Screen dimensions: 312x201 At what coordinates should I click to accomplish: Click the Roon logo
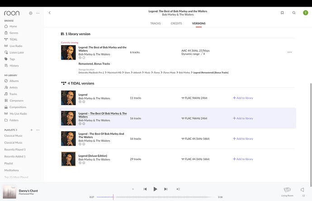[12, 13]
